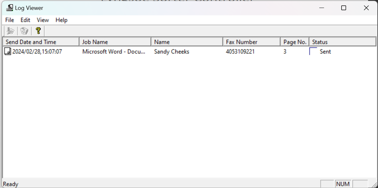This screenshot has width=378, height=188.
Task: Click the delete log toolbar icon
Action: (24, 31)
